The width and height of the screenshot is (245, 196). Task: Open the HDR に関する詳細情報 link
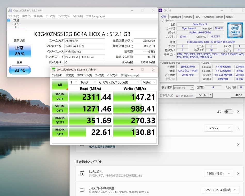coord(102,147)
